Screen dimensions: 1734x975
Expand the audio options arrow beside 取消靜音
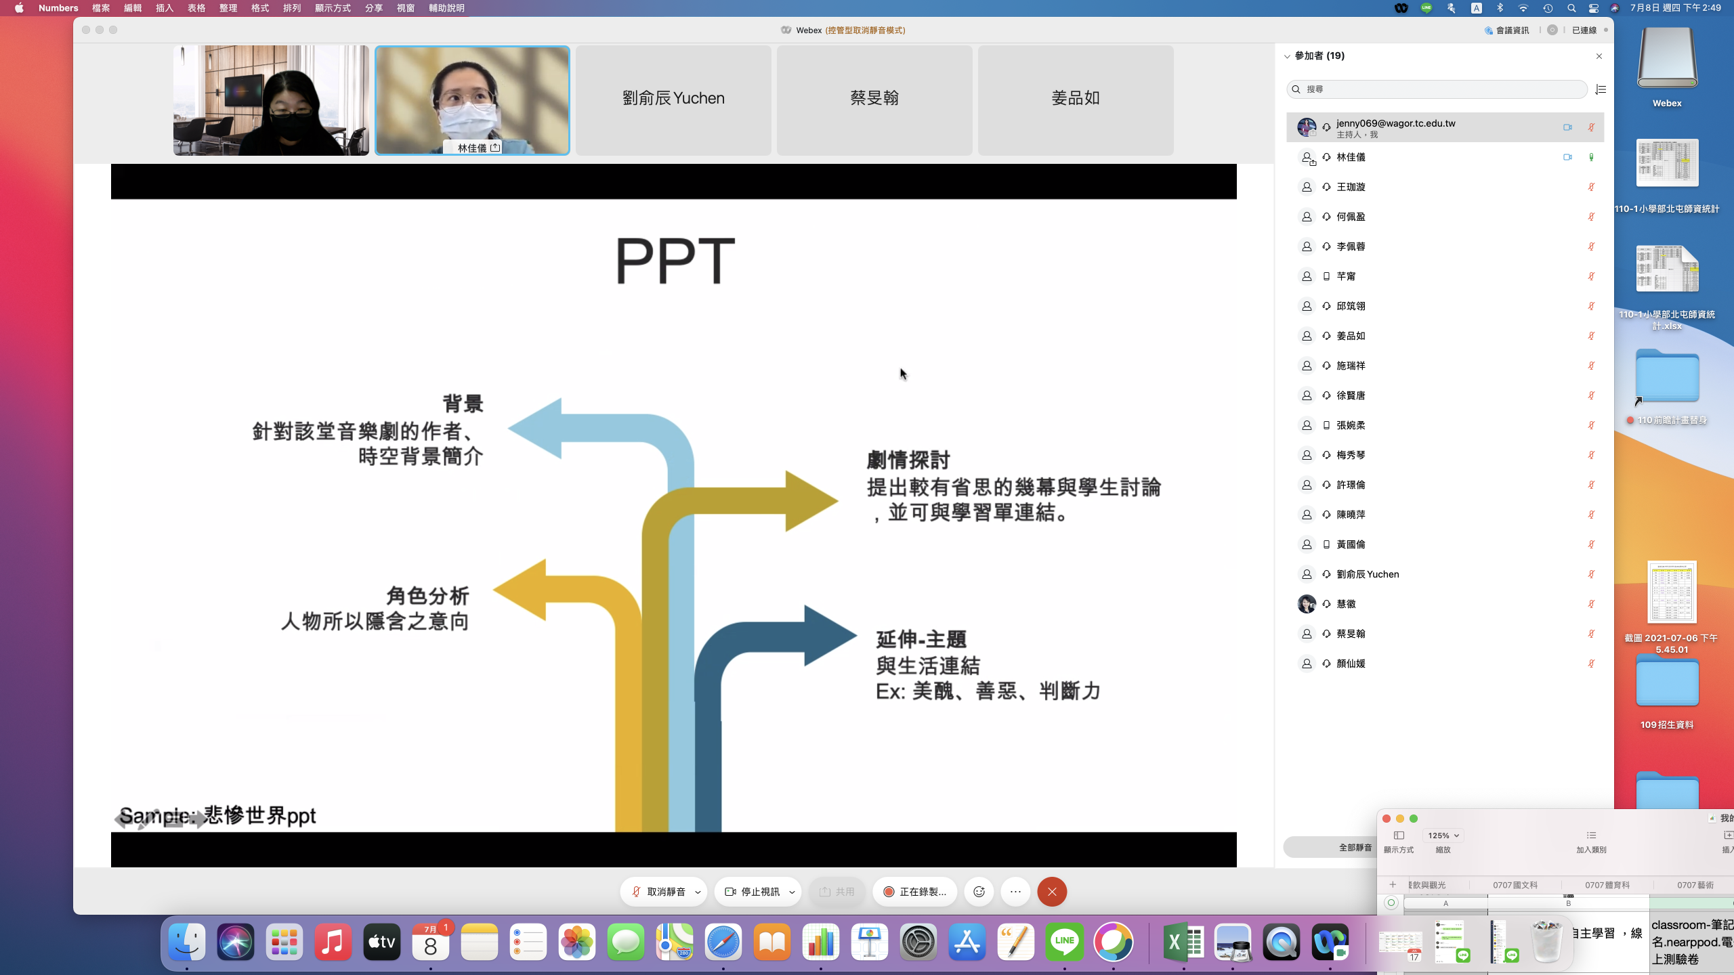(698, 892)
